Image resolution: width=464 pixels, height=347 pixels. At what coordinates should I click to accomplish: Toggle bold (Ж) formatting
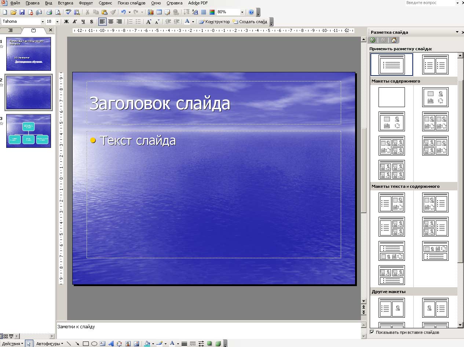[66, 22]
